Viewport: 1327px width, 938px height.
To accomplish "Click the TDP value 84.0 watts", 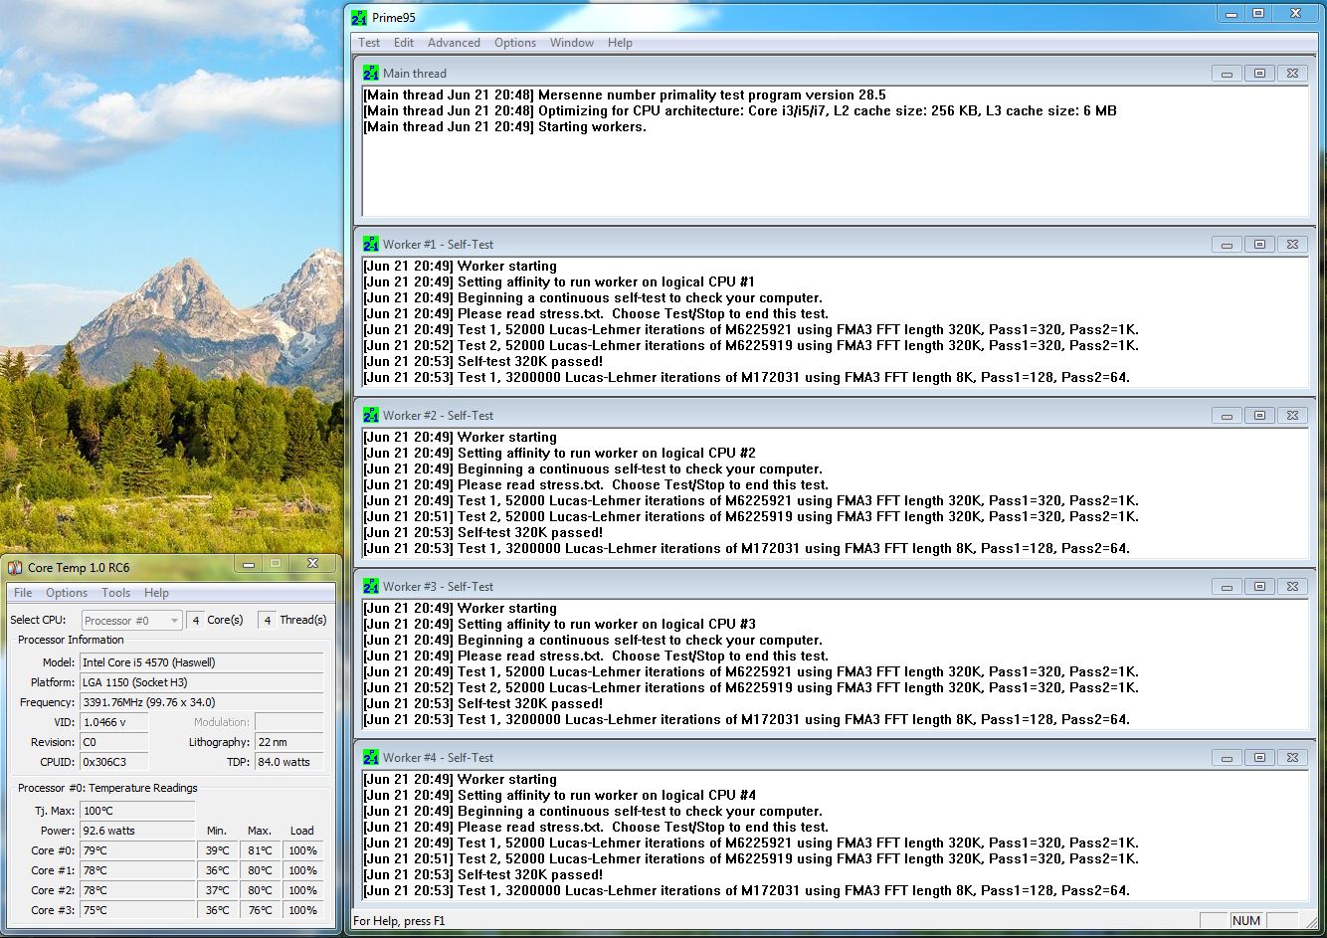I will (x=288, y=762).
